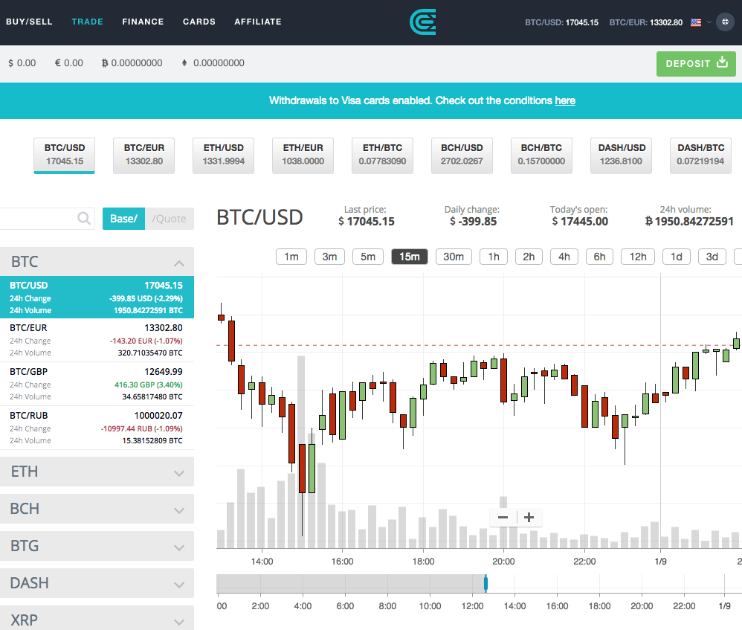Switch to Base sorting toggle
The height and width of the screenshot is (630, 742).
click(123, 219)
